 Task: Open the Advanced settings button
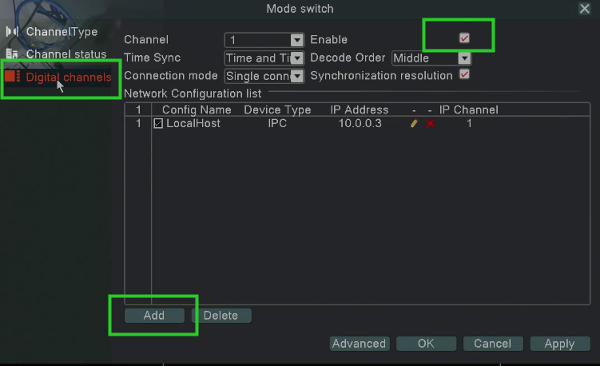pyautogui.click(x=360, y=344)
